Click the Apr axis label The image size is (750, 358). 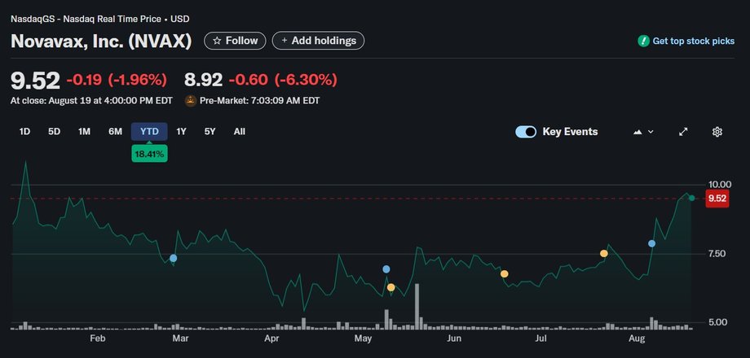pyautogui.click(x=271, y=338)
